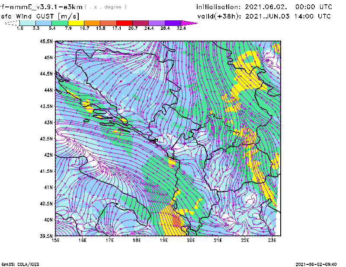The image size is (346, 267).
Task: Click the longitude label 20E
Action: point(191,240)
